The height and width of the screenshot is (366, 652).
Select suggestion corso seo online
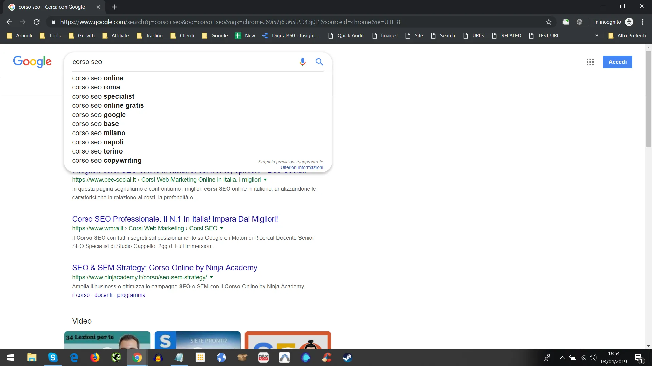pyautogui.click(x=198, y=78)
